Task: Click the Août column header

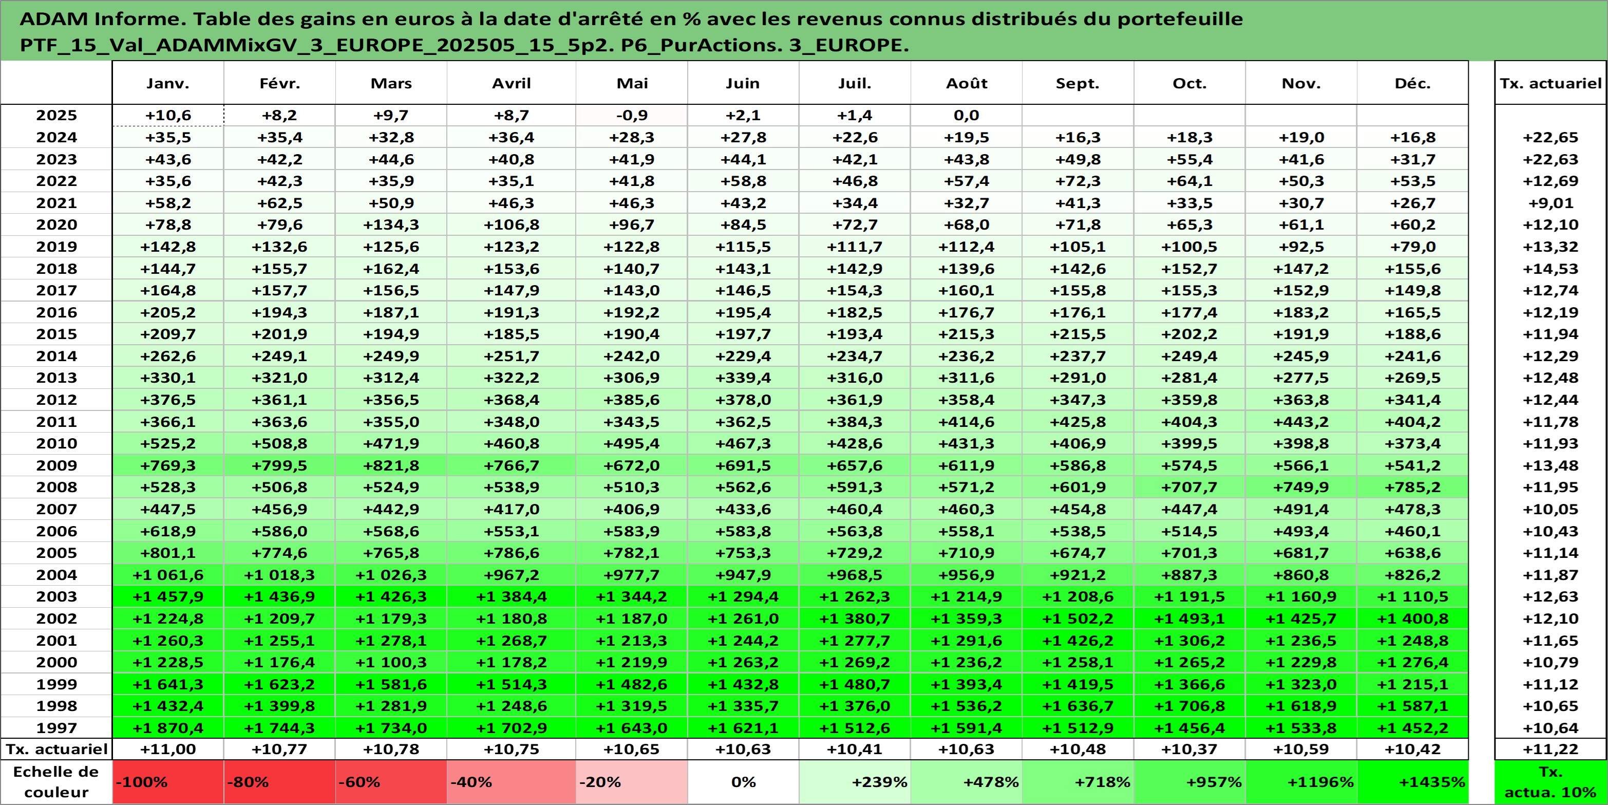Action: [x=967, y=83]
